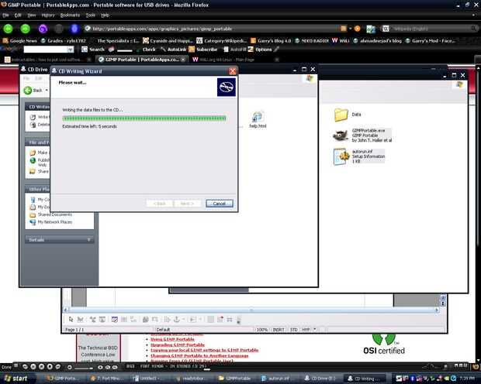
Task: Open the Data folder
Action: coord(348,115)
